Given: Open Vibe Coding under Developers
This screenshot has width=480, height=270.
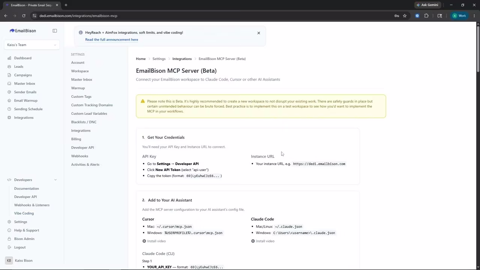Looking at the screenshot, I should tap(24, 213).
